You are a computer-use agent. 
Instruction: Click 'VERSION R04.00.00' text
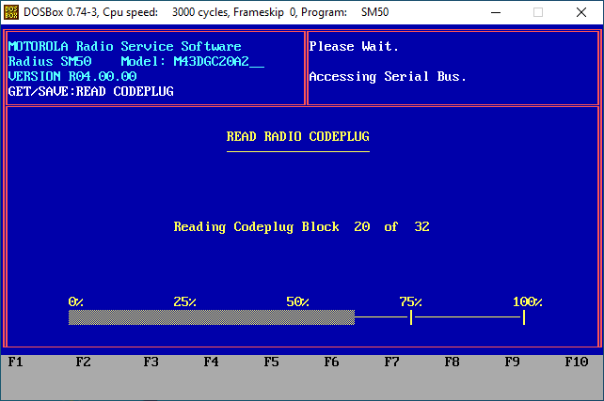coord(72,76)
